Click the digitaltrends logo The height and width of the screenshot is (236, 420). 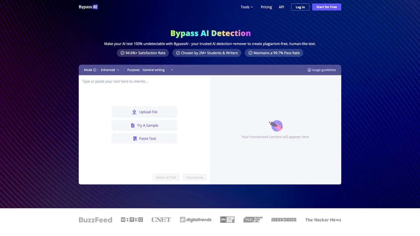196,220
